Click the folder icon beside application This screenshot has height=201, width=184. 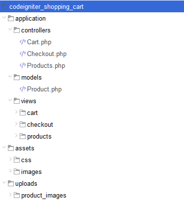tap(11, 18)
